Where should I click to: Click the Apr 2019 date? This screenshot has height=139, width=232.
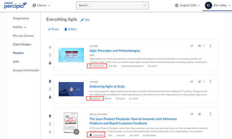click(134, 135)
